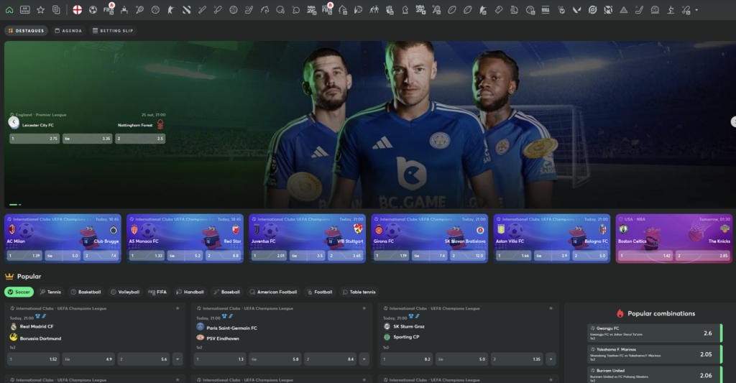Select the soccer ball sport icon
The width and height of the screenshot is (736, 383).
pos(93,10)
